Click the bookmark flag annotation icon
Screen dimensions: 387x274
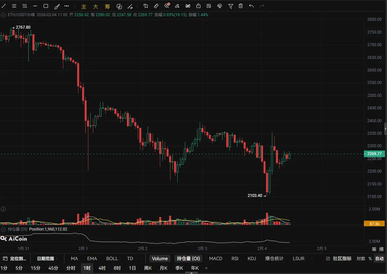[x=146, y=6]
